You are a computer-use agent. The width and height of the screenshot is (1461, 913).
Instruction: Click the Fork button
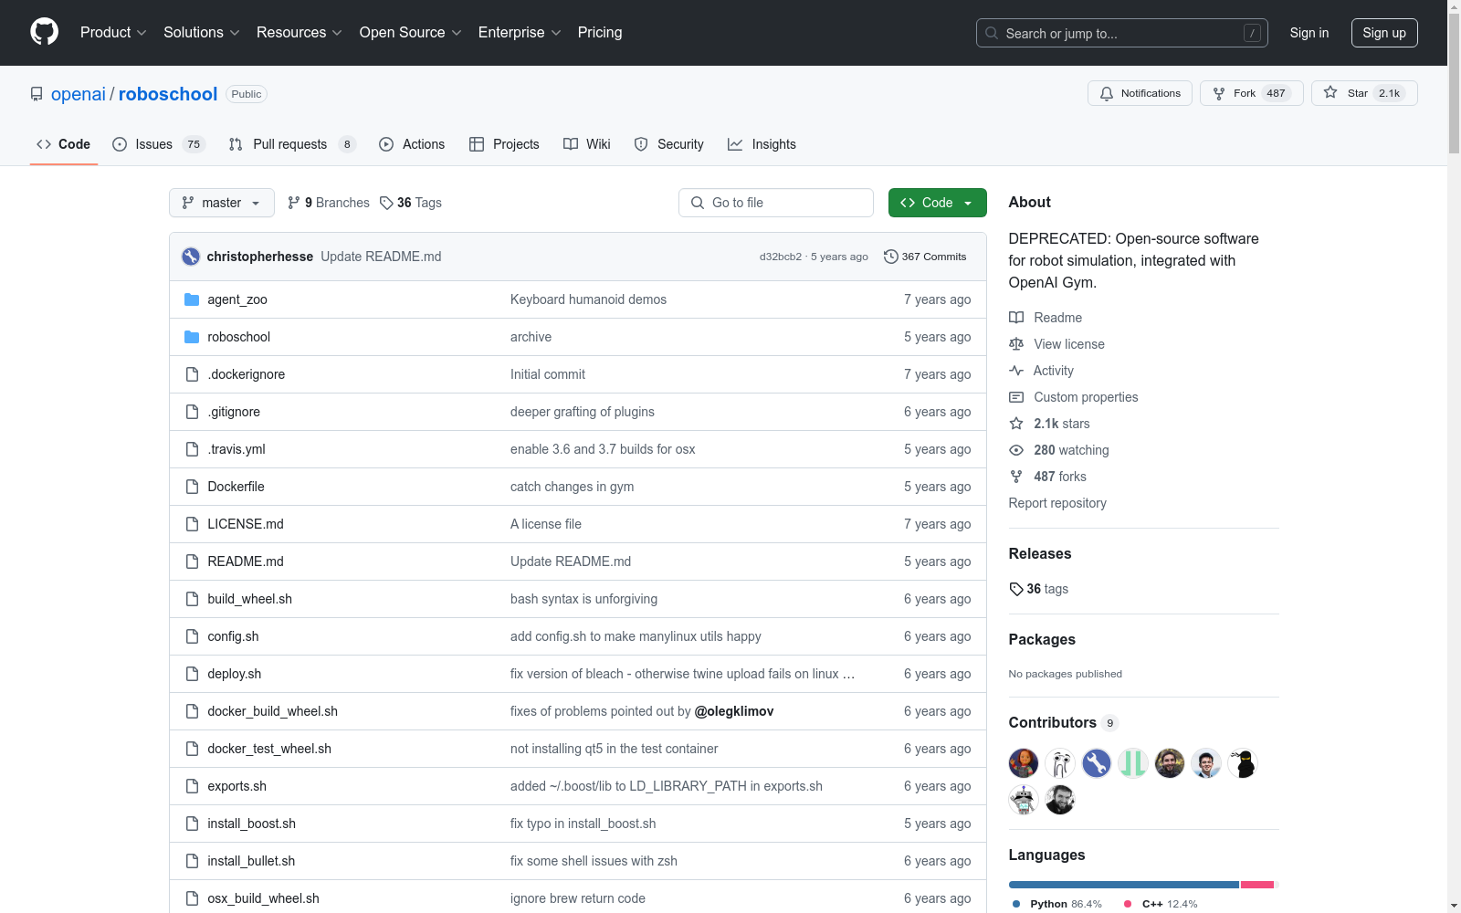click(1251, 93)
